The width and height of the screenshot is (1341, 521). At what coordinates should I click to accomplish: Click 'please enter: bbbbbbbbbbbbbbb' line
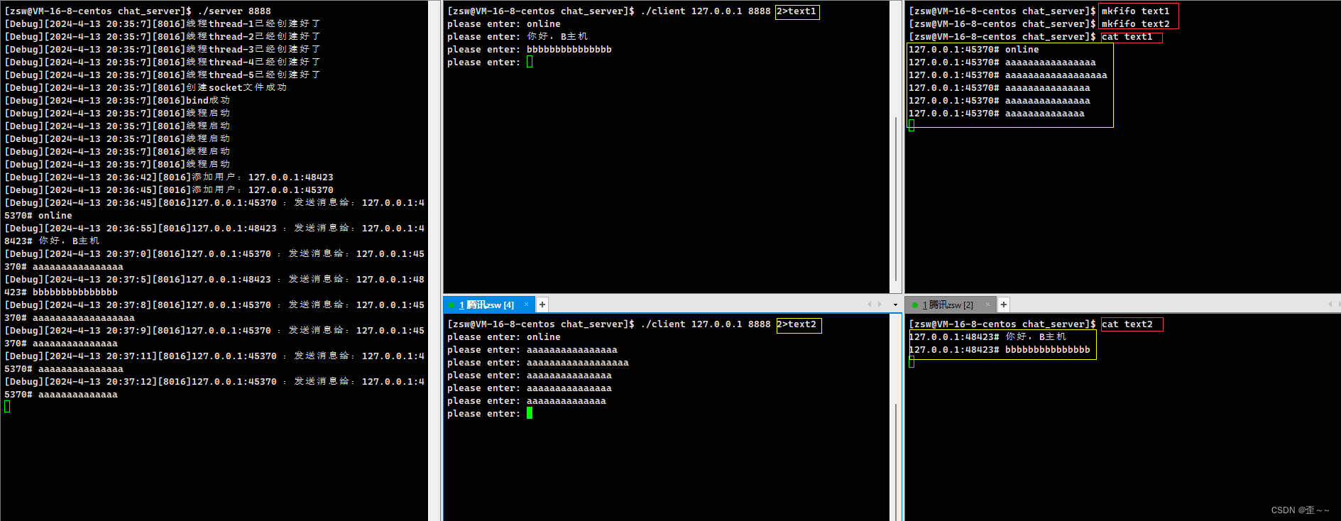pos(530,50)
